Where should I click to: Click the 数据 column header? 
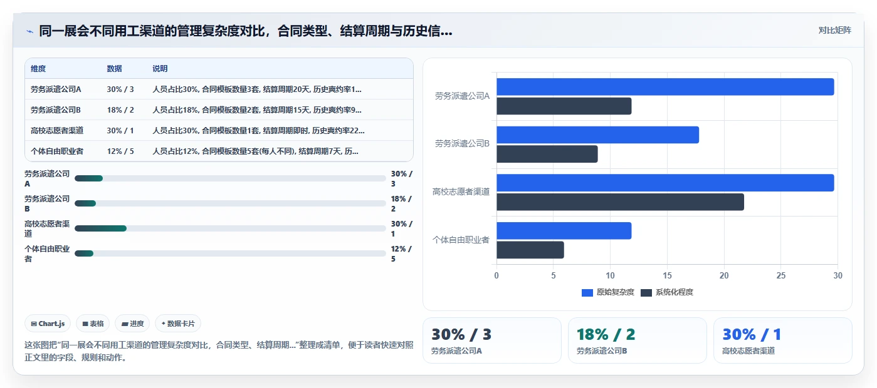tap(114, 69)
